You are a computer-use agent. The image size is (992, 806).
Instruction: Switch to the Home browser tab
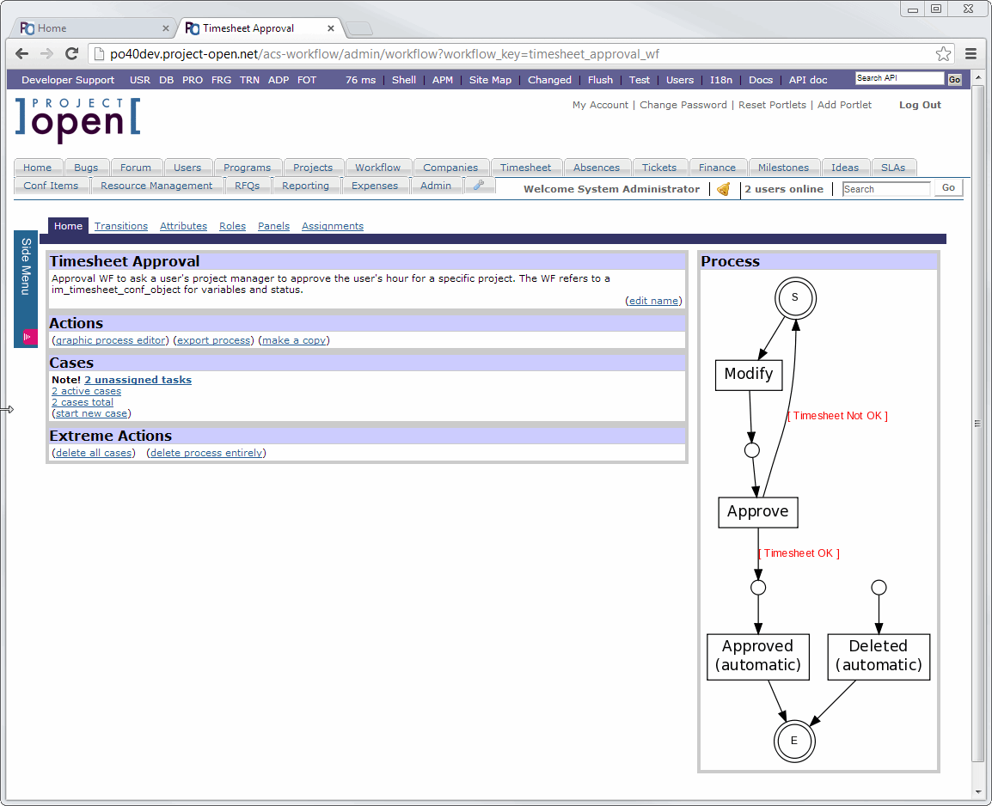(x=92, y=28)
